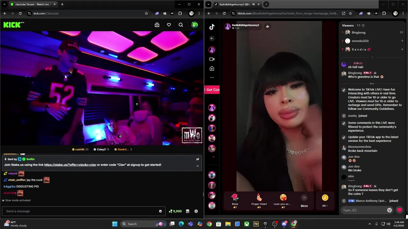Open TikTok comment emoji picker

[x=389, y=210]
